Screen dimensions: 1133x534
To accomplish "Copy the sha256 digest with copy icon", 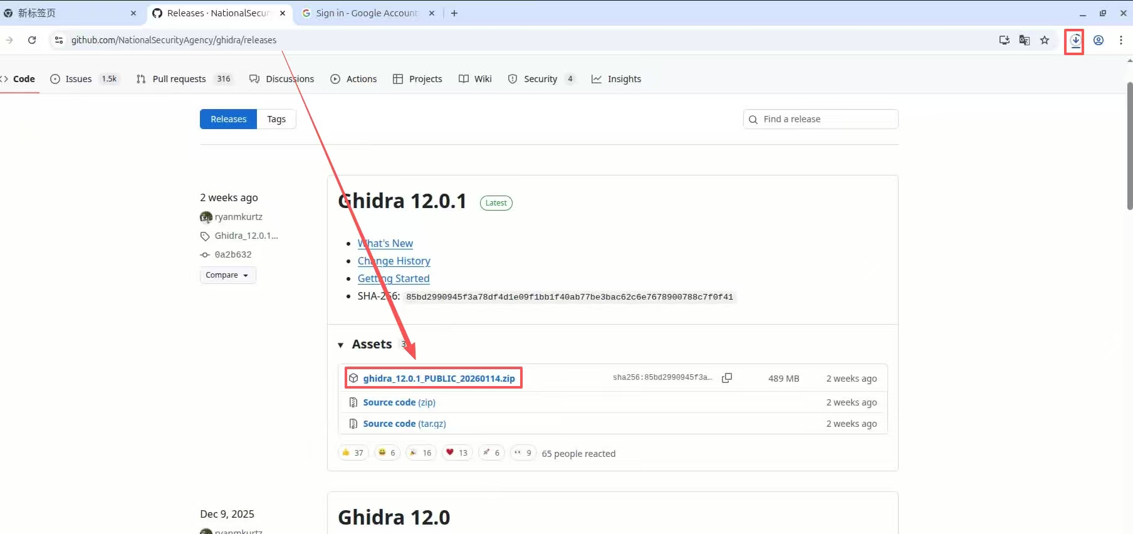I will tap(727, 378).
